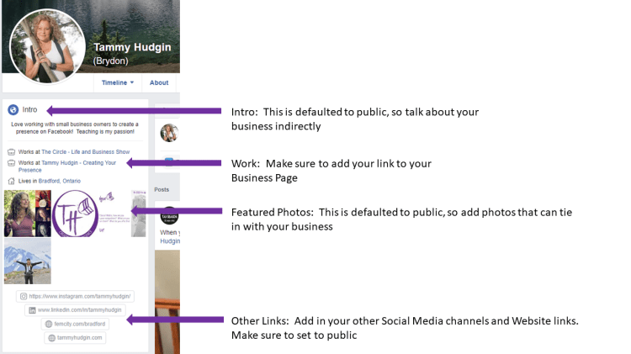Click the briefcase icon beside The Circle job

click(11, 152)
